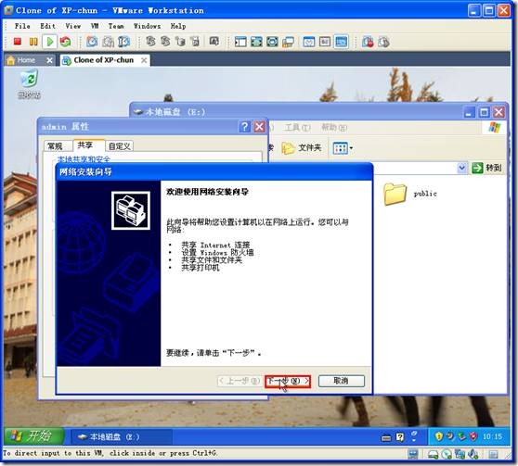
Task: Select the 自定义 tab in properties dialog
Action: [119, 146]
